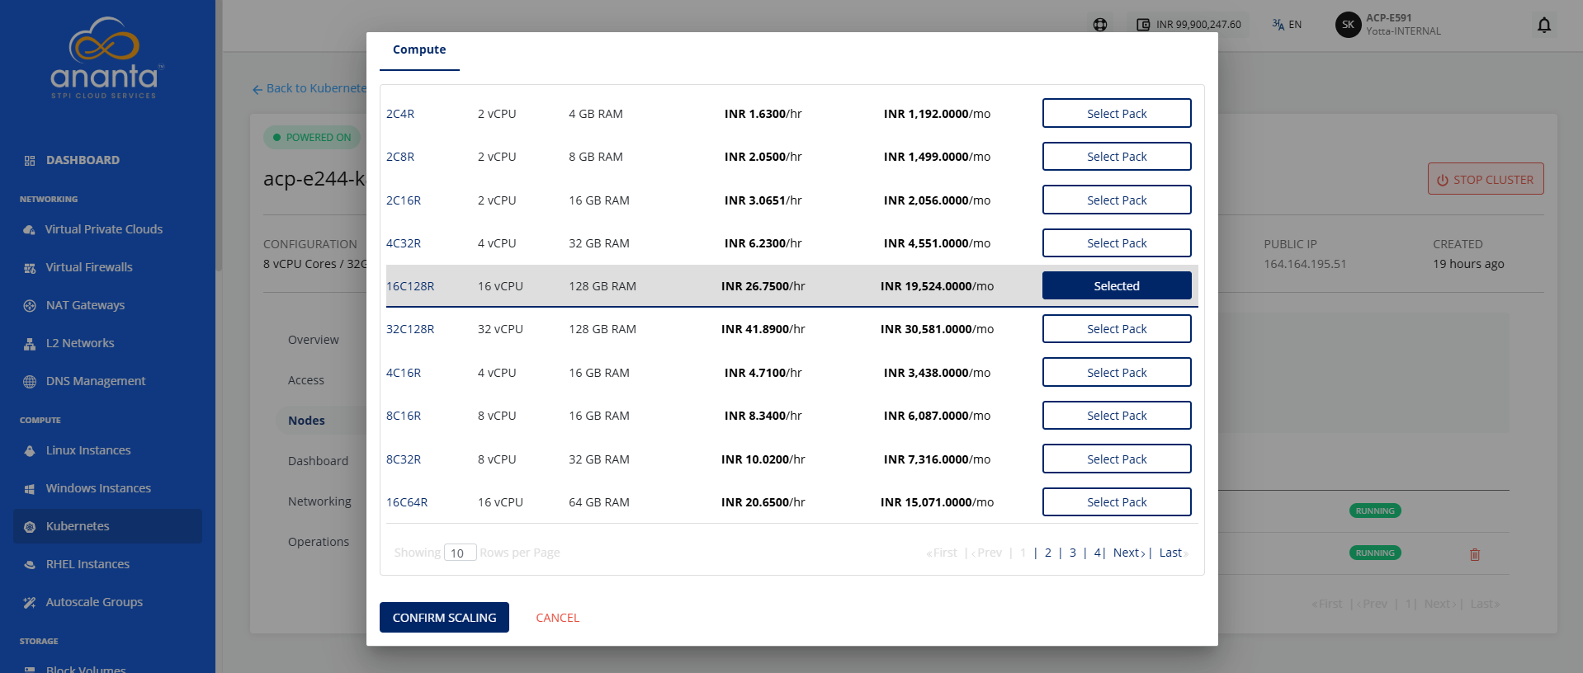Select Pack for the 32C128R plan
1583x673 pixels.
coord(1117,329)
